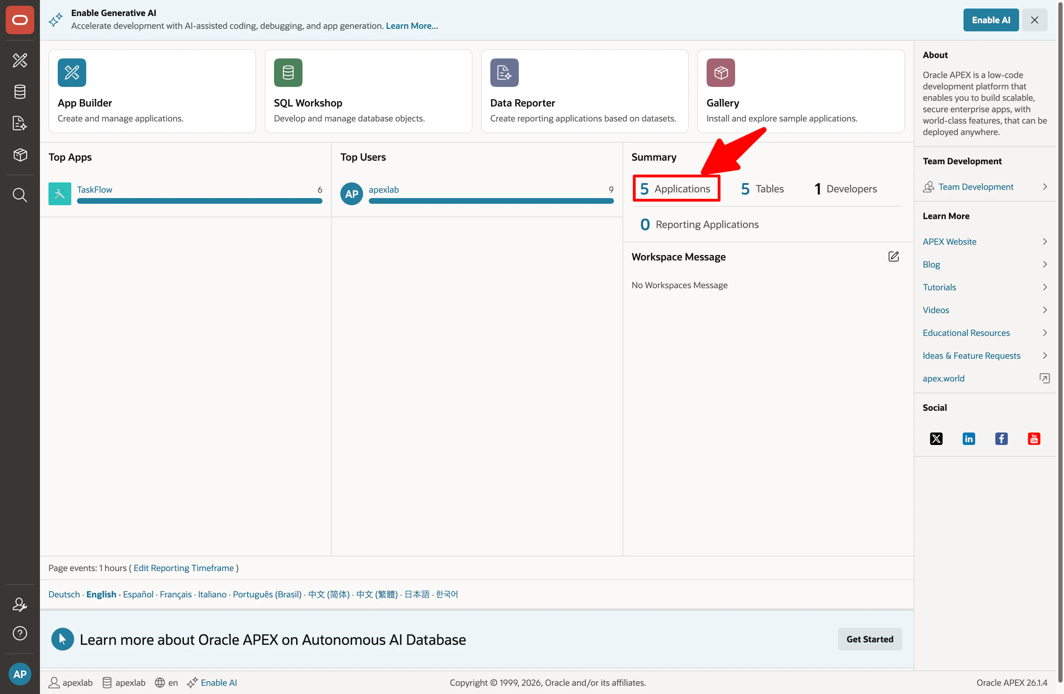Viewport: 1064px width, 694px height.
Task: Click the Enable AI button
Action: [x=991, y=20]
